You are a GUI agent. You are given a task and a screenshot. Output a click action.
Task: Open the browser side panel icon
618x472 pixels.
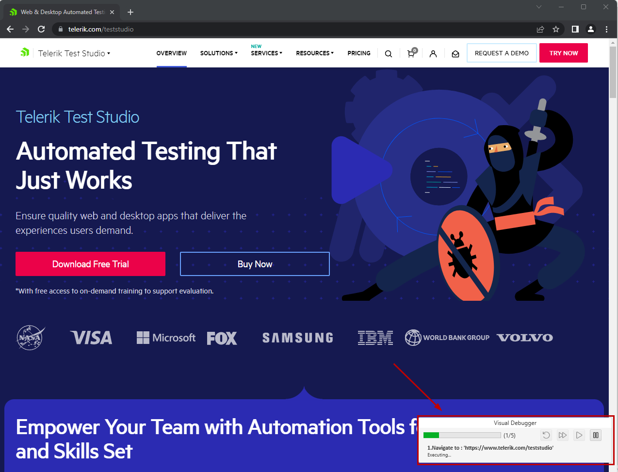(x=575, y=29)
